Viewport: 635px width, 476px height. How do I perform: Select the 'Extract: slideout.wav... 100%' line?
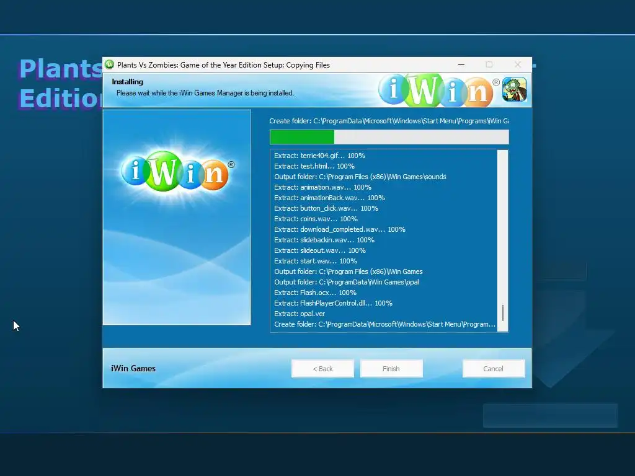pyautogui.click(x=320, y=250)
